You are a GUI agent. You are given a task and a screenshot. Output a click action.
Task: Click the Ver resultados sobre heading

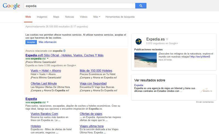pyautogui.click(x=149, y=80)
